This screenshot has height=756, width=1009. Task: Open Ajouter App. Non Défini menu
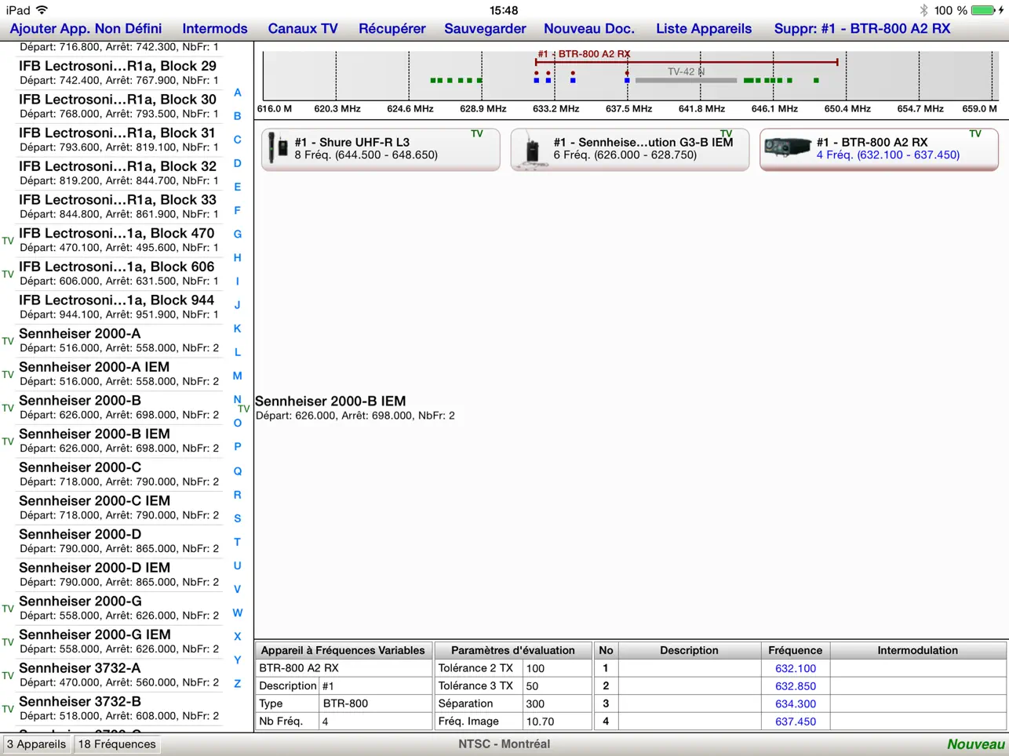click(86, 28)
